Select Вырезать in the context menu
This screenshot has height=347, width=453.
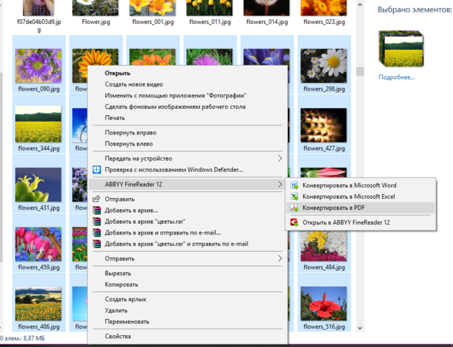pyautogui.click(x=118, y=273)
